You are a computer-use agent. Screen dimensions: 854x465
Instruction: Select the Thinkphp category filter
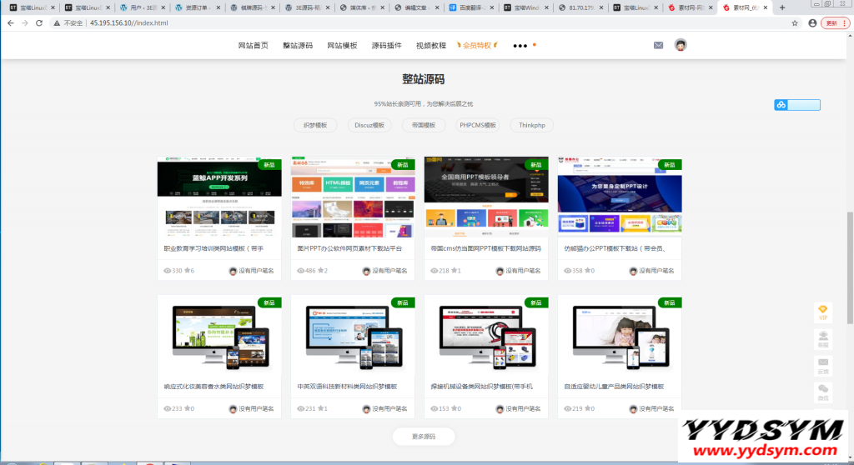coord(531,125)
